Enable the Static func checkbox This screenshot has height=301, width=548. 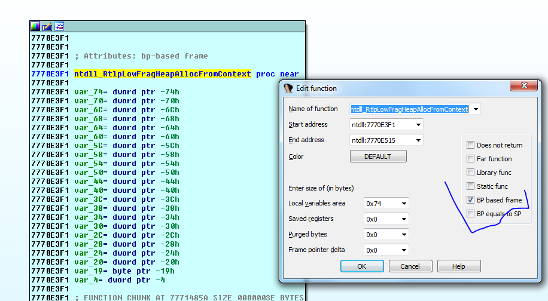click(x=471, y=186)
